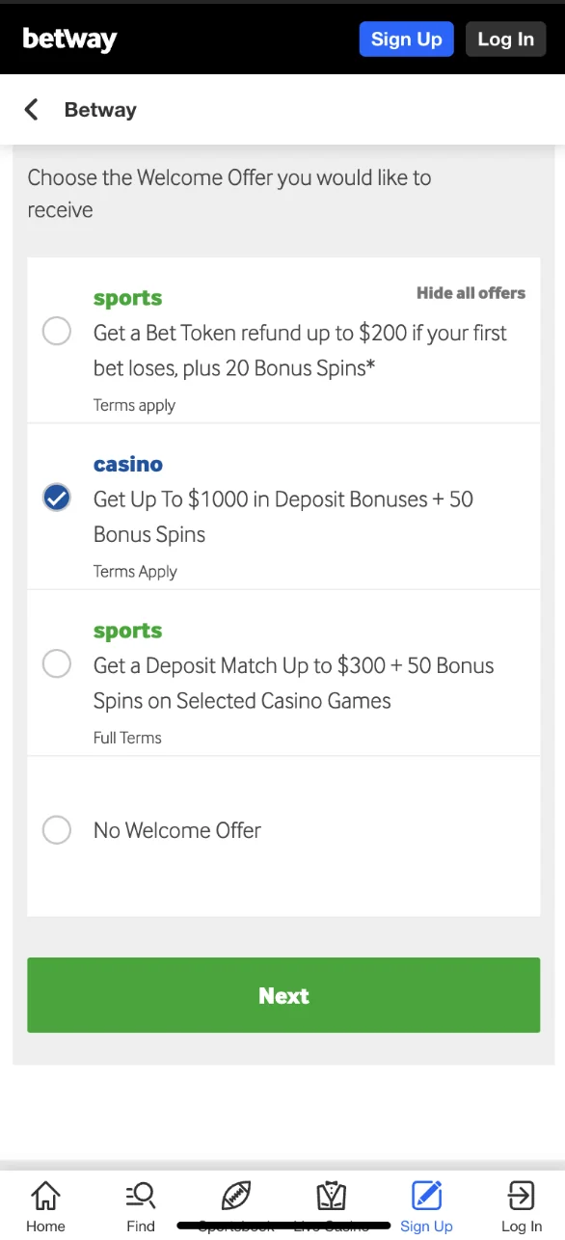Click the blue Sign Up button in header
The image size is (565, 1240).
coord(406,39)
